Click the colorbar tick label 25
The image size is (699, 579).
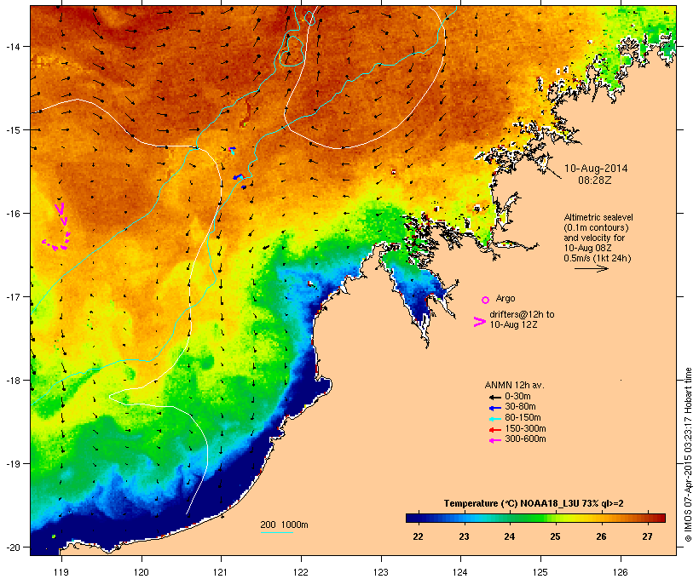(555, 536)
